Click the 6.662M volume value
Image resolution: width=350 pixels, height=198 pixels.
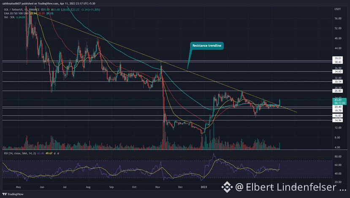(x=21, y=17)
